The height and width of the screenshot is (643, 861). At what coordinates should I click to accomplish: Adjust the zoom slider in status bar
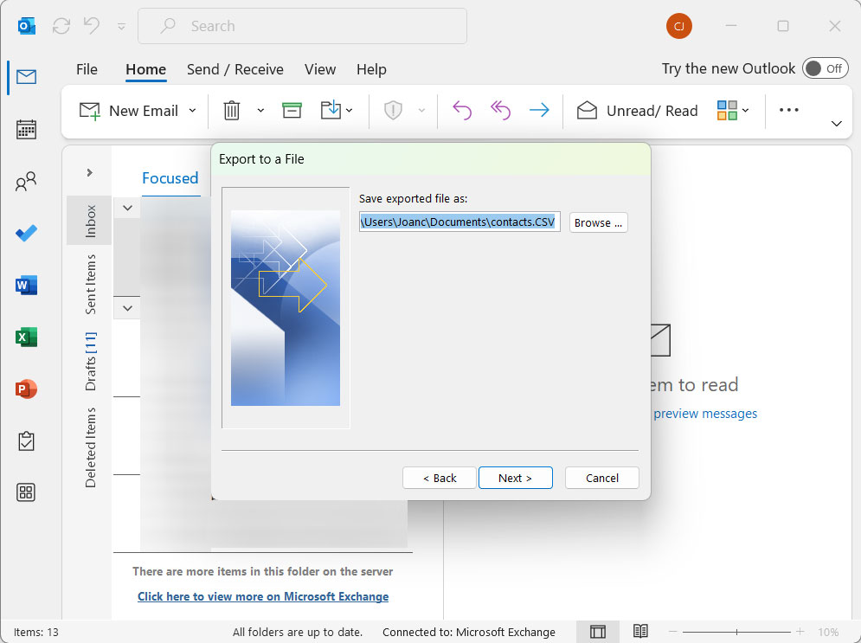click(x=737, y=632)
